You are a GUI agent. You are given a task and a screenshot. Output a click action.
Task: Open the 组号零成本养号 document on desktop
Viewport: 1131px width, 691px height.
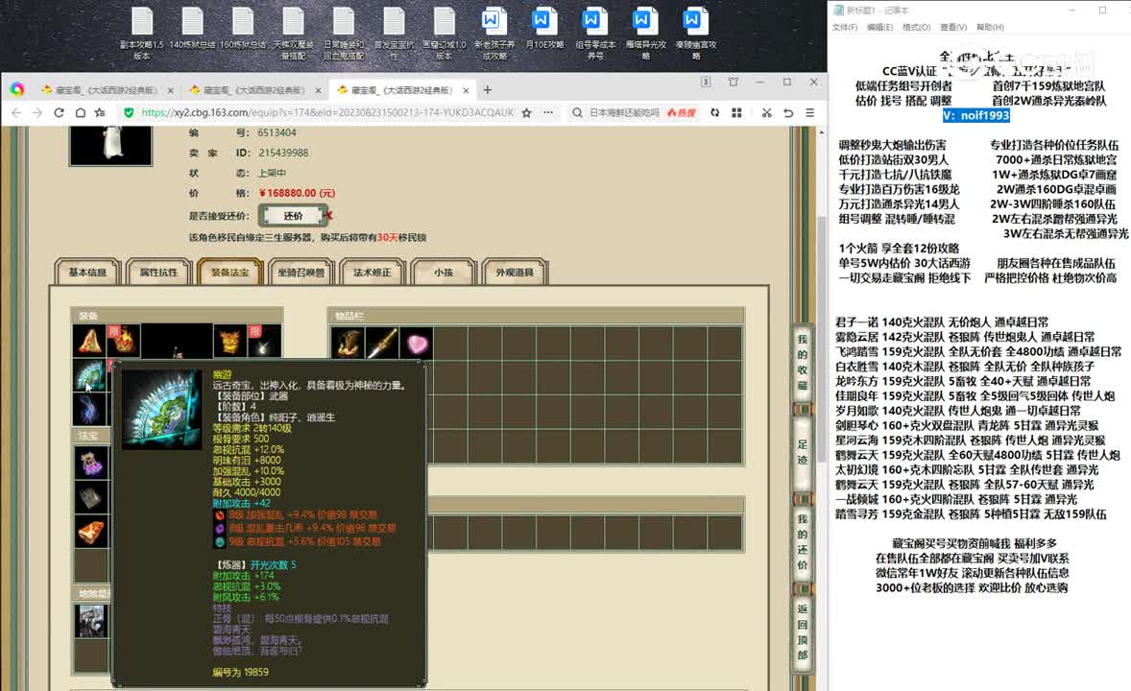[x=595, y=34]
